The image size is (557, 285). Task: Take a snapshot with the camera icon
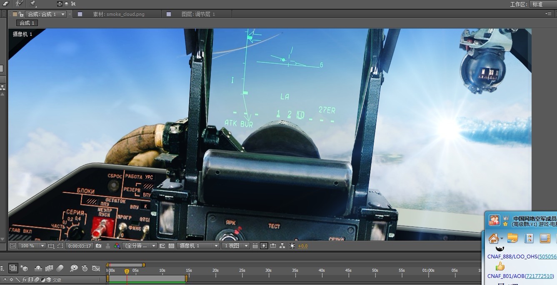pyautogui.click(x=98, y=246)
